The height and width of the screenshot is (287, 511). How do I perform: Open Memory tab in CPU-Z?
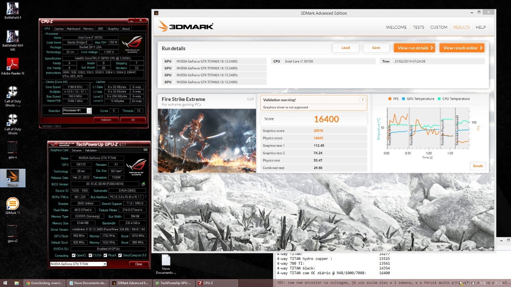[x=89, y=29]
